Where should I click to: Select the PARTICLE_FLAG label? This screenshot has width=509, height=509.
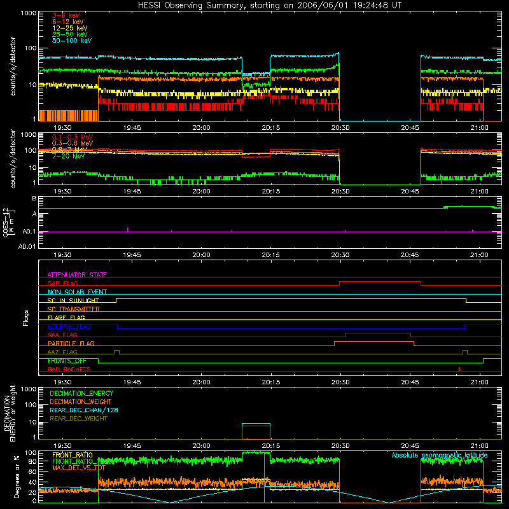coord(71,344)
